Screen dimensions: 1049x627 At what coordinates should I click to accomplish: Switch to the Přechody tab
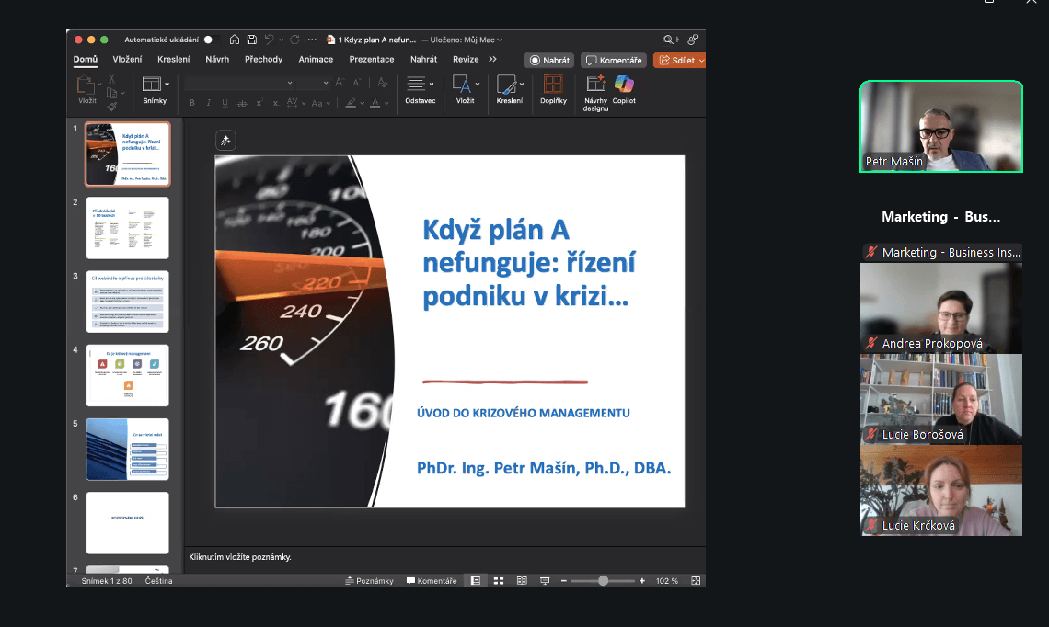tap(263, 60)
